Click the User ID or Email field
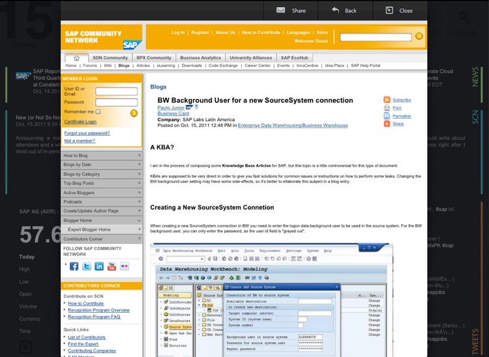 tap(116, 91)
